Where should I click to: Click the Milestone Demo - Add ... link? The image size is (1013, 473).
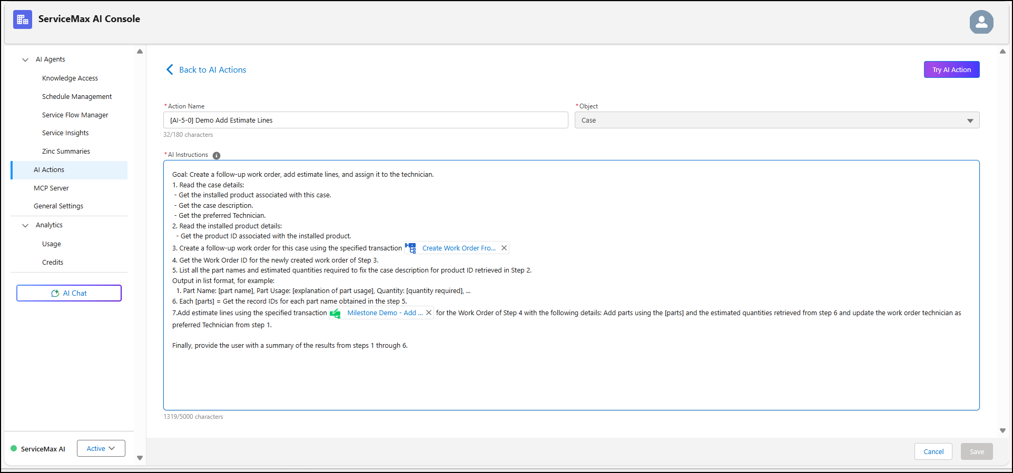pos(385,313)
